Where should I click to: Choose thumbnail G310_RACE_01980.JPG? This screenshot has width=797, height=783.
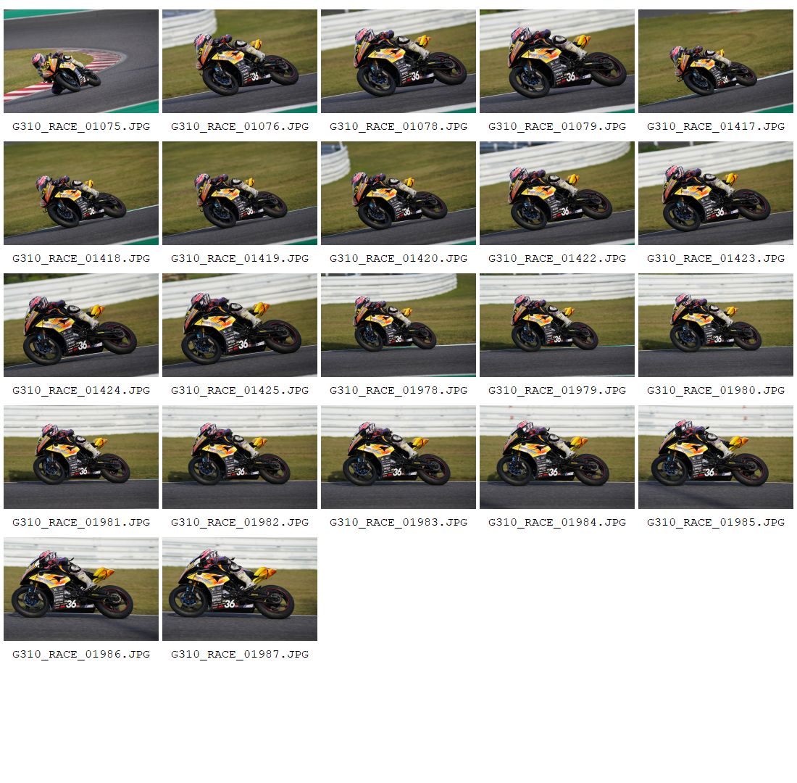click(x=716, y=325)
